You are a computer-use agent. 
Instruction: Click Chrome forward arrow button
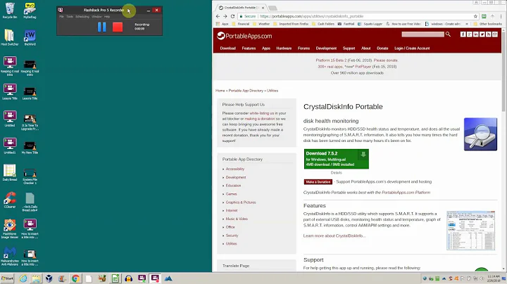tap(225, 16)
